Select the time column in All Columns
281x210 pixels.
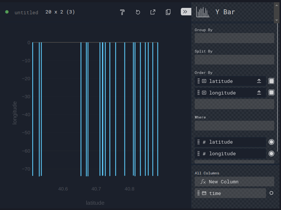click(x=230, y=193)
